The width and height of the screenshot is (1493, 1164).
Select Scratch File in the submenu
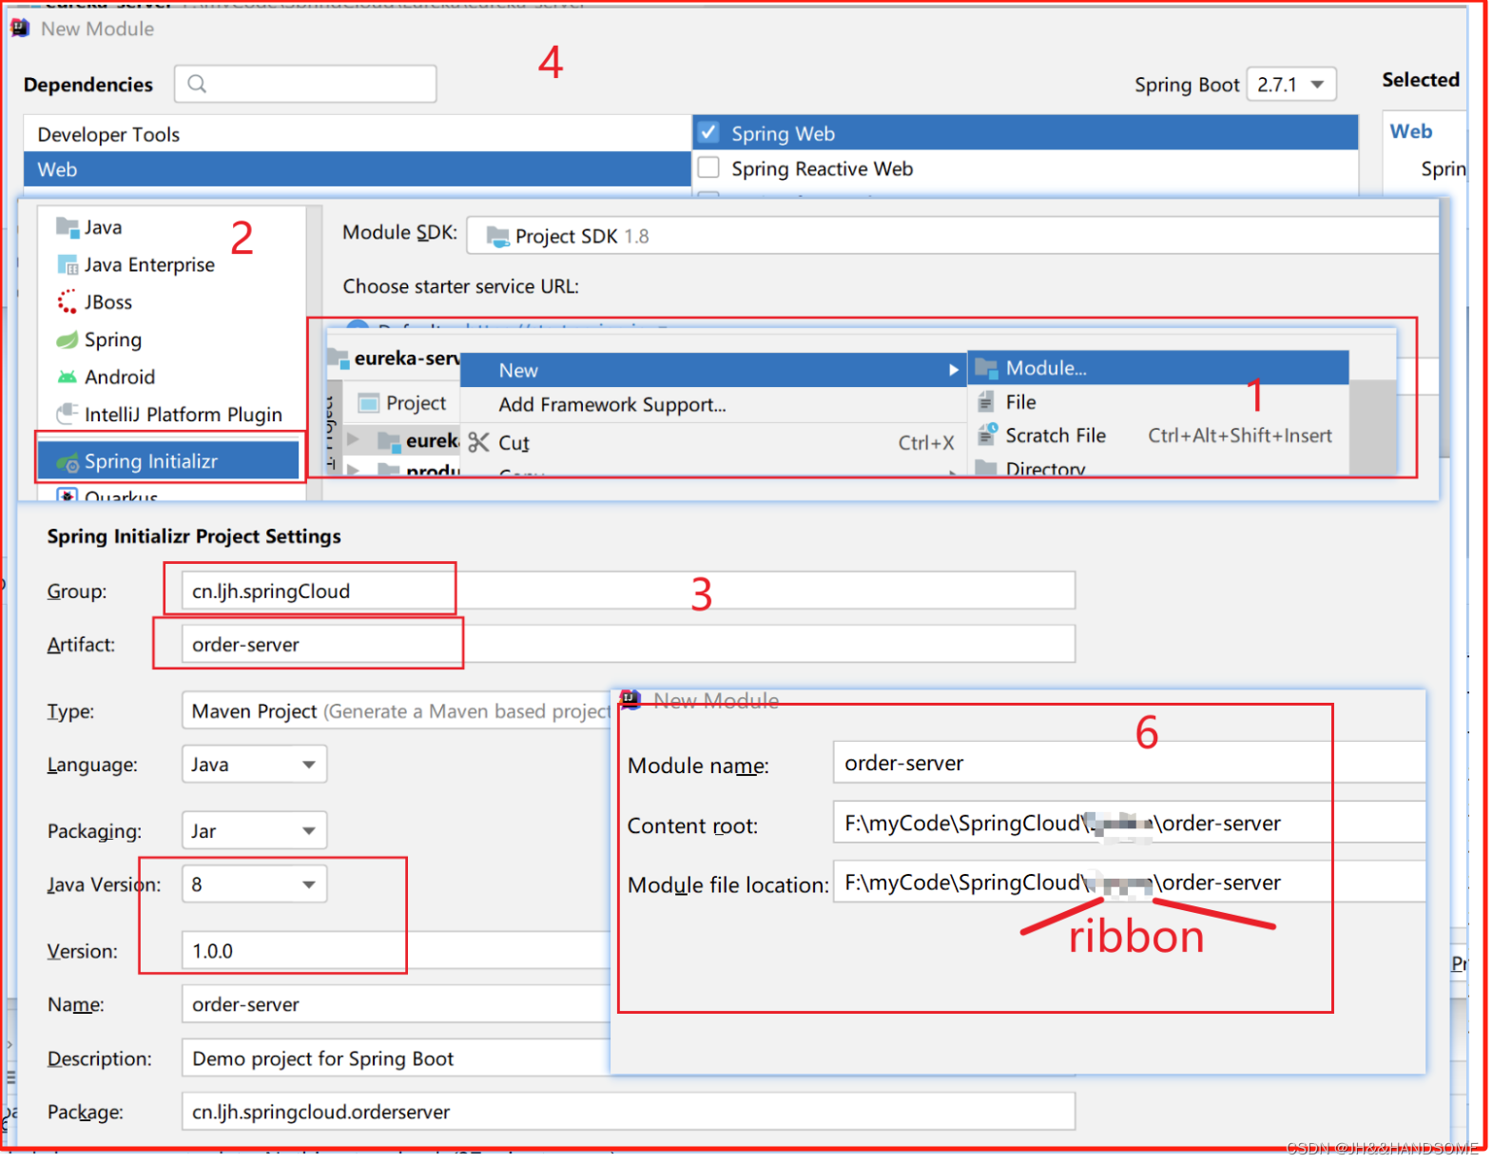coord(1158,436)
